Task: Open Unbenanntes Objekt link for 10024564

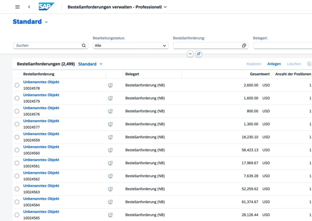Action: tap(41, 199)
